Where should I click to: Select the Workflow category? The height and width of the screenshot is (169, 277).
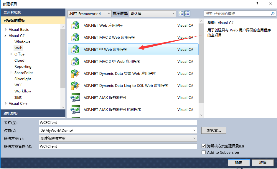click(23, 91)
